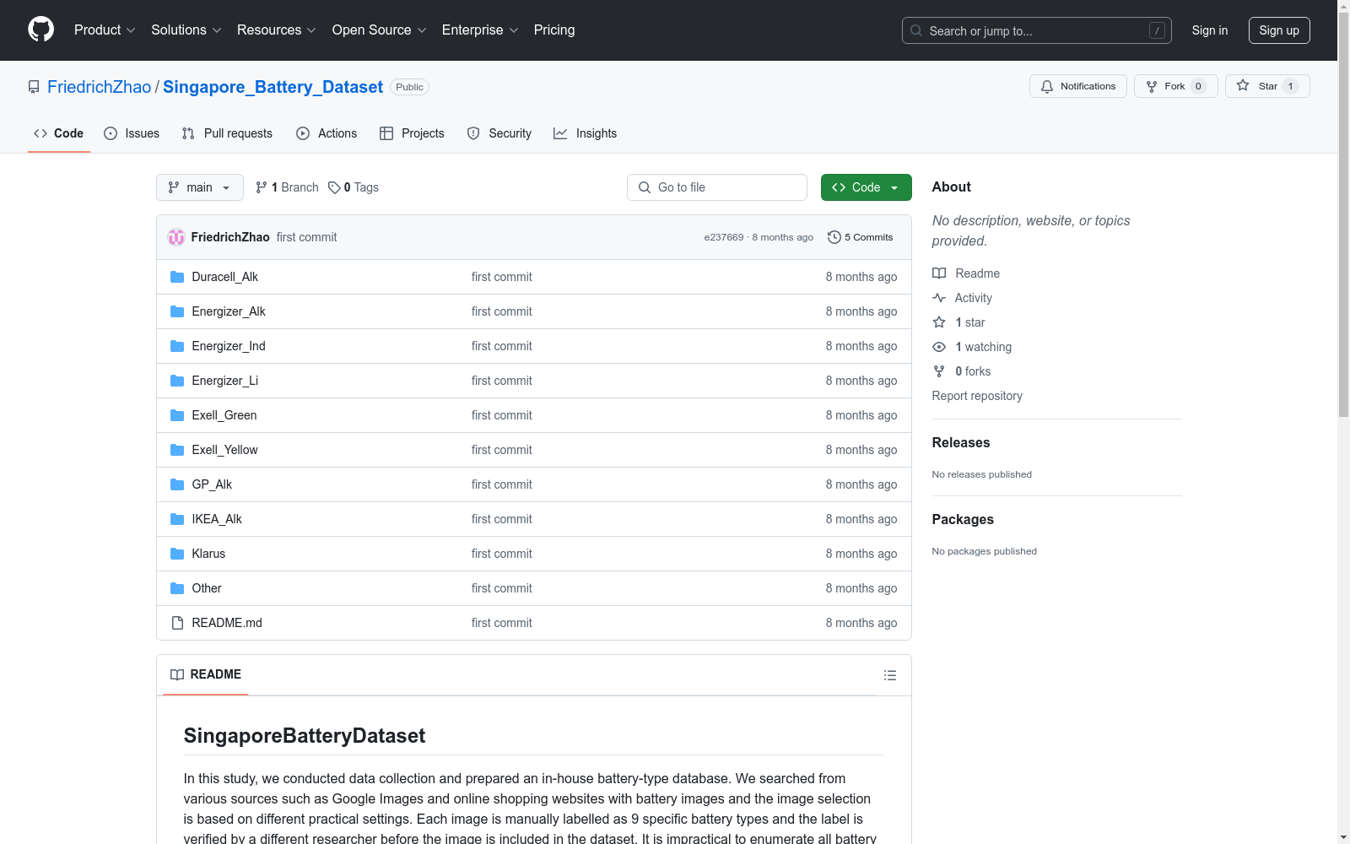Open the Klarus folder name link

(208, 554)
